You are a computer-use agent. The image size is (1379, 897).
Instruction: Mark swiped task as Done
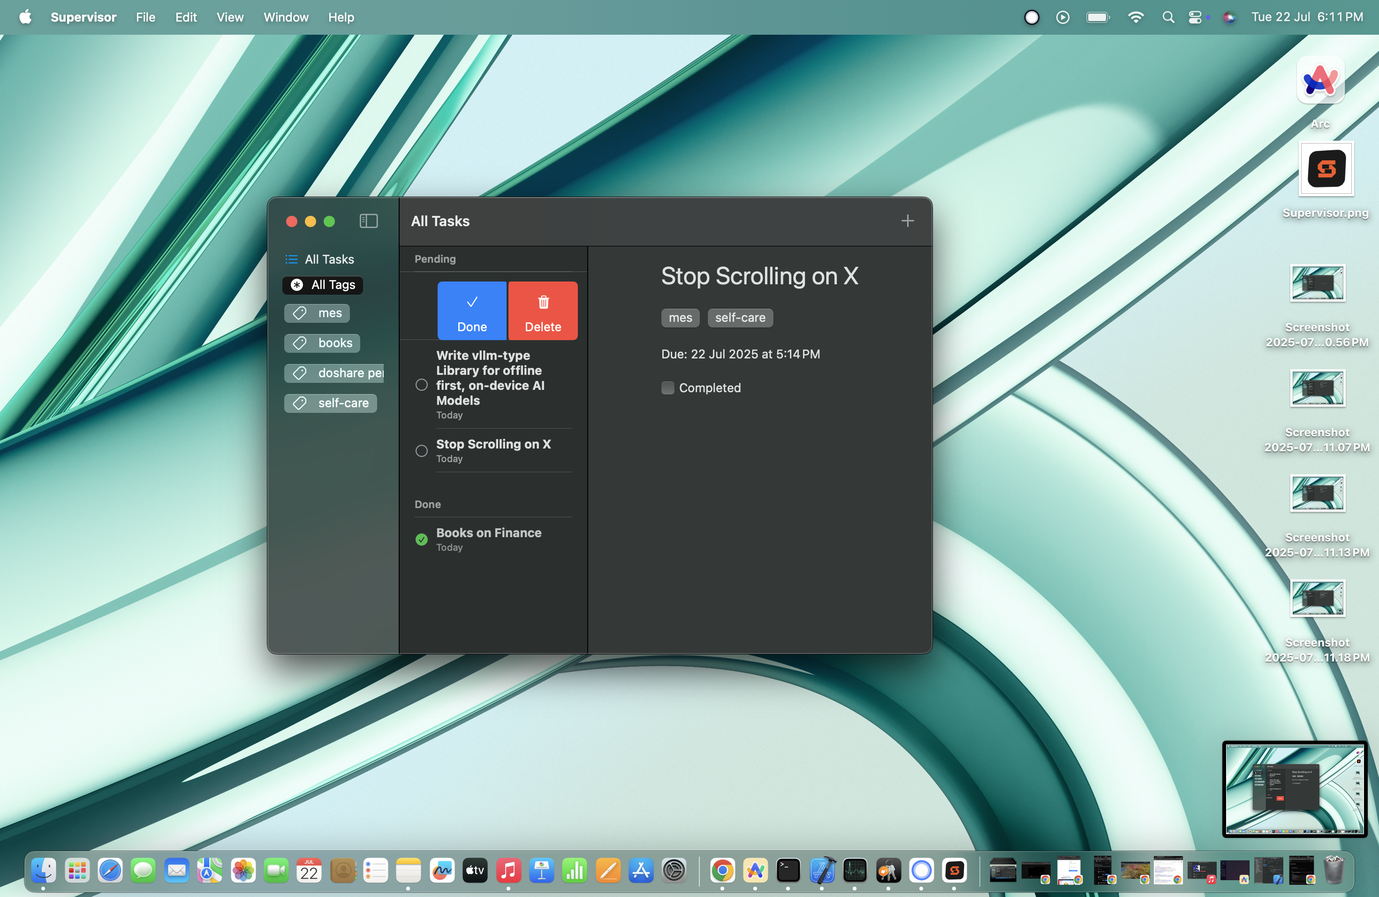[x=472, y=311]
